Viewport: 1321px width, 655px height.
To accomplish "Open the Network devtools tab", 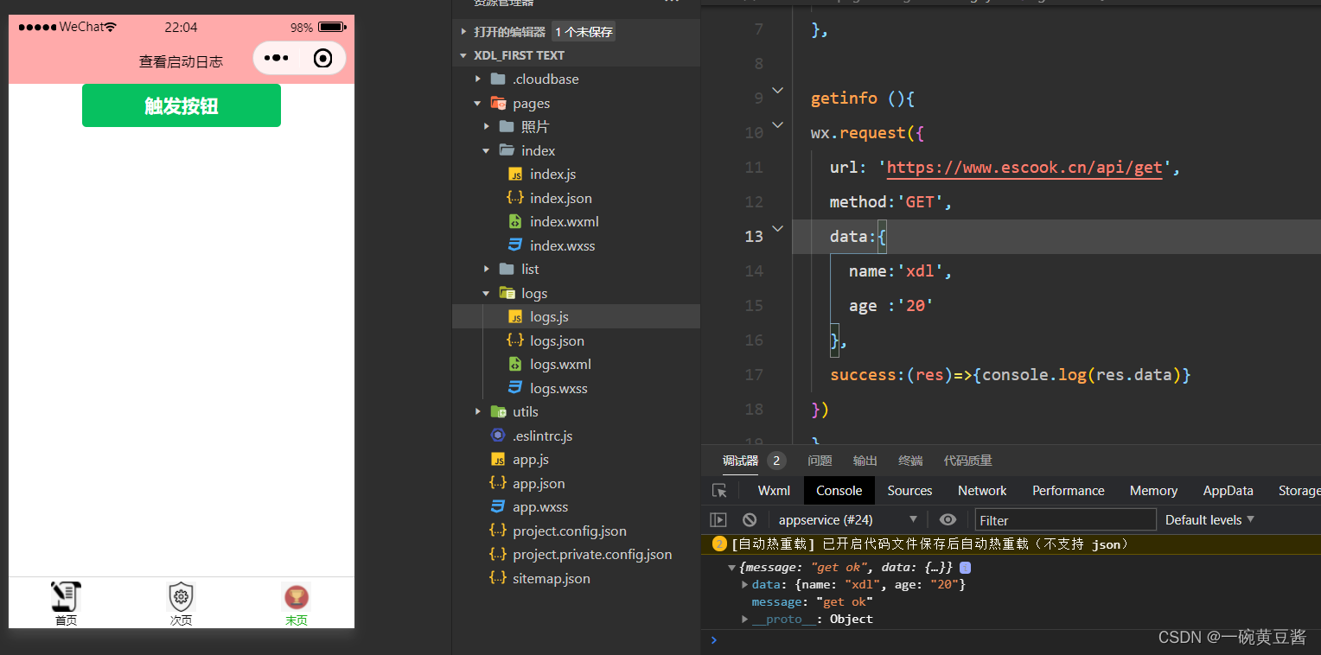I will [982, 490].
